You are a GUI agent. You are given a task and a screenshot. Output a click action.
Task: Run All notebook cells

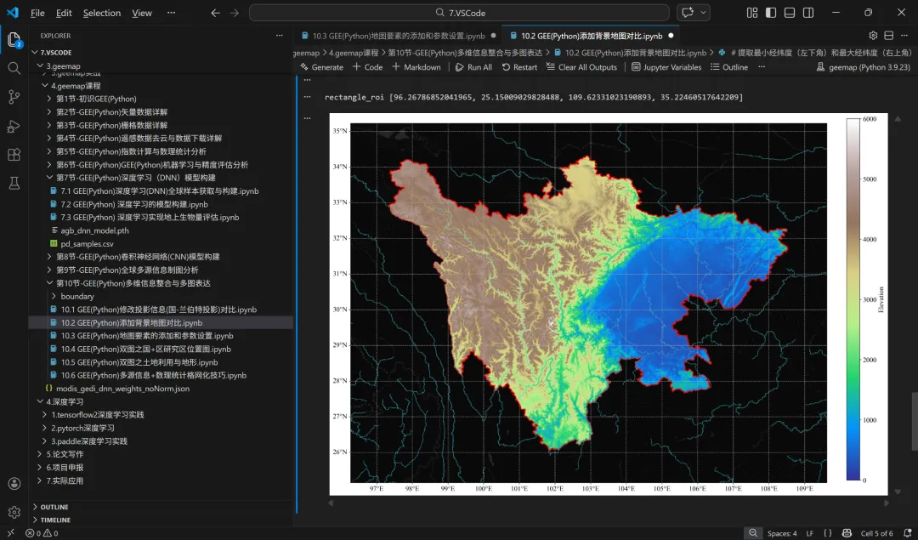(473, 67)
